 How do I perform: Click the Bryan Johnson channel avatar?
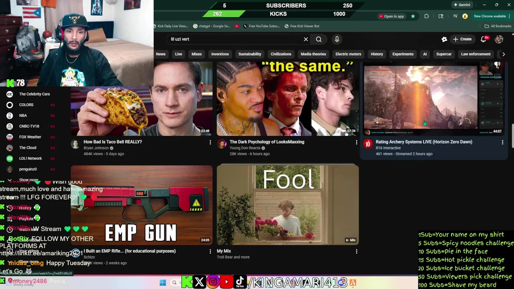pyautogui.click(x=75, y=144)
